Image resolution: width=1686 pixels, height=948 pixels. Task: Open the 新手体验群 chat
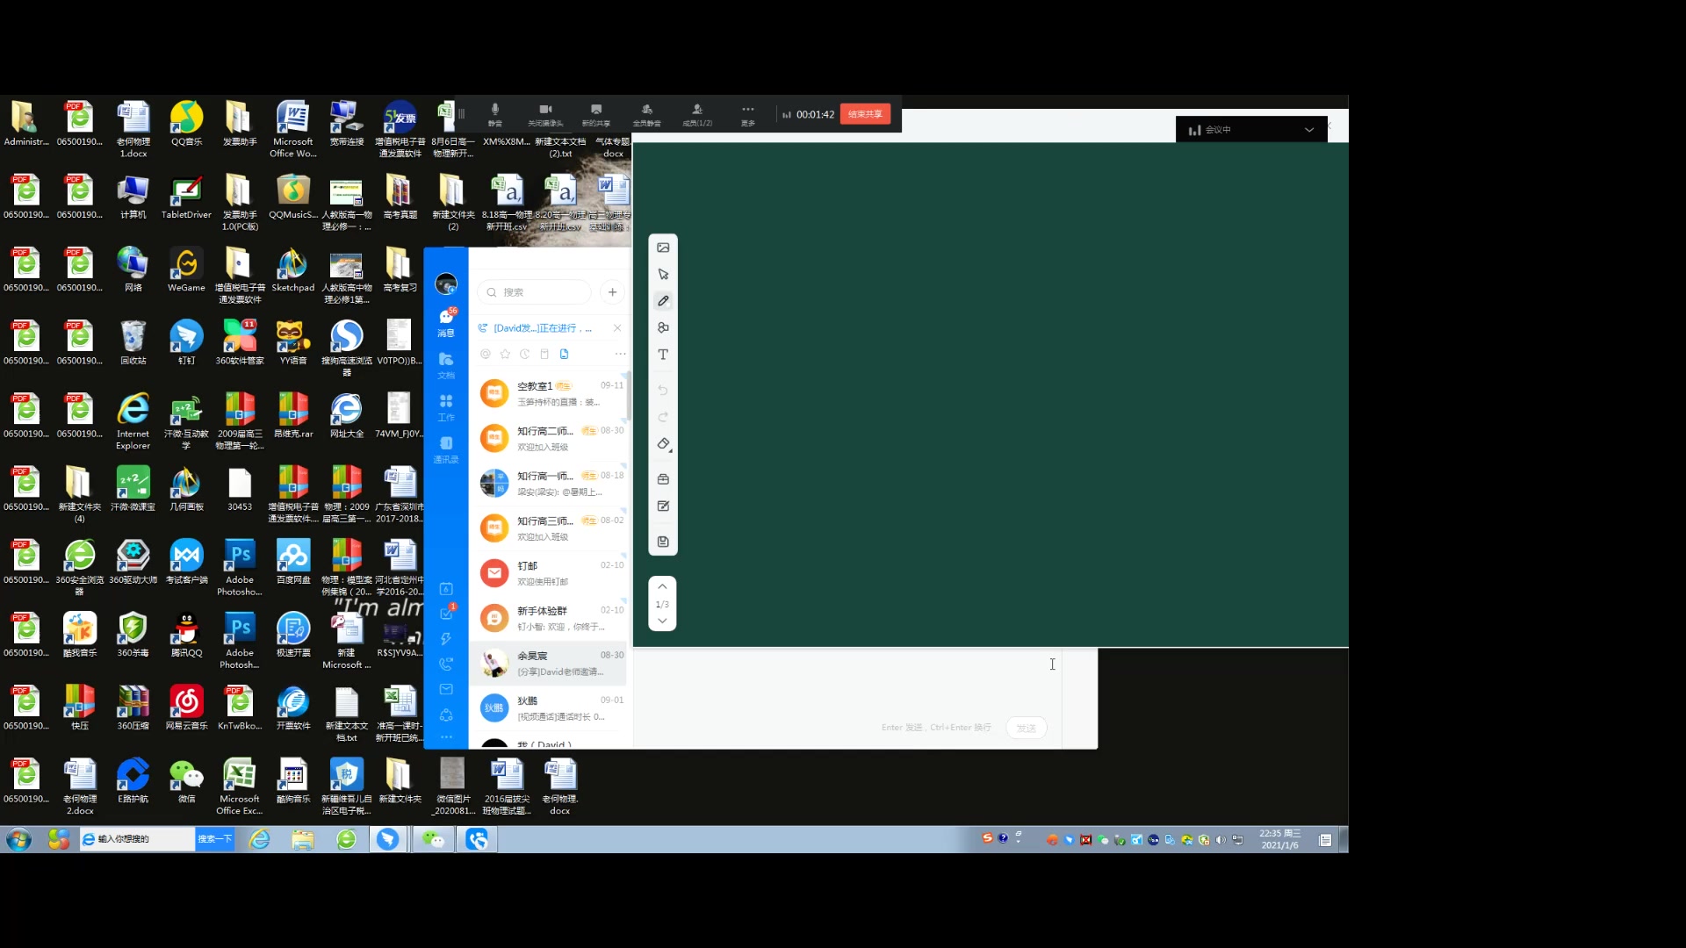tap(550, 618)
